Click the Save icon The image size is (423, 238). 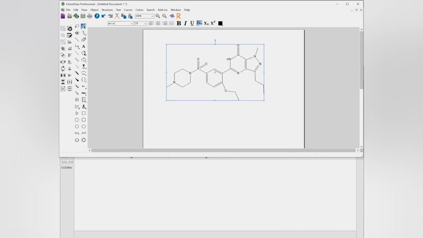[83, 16]
